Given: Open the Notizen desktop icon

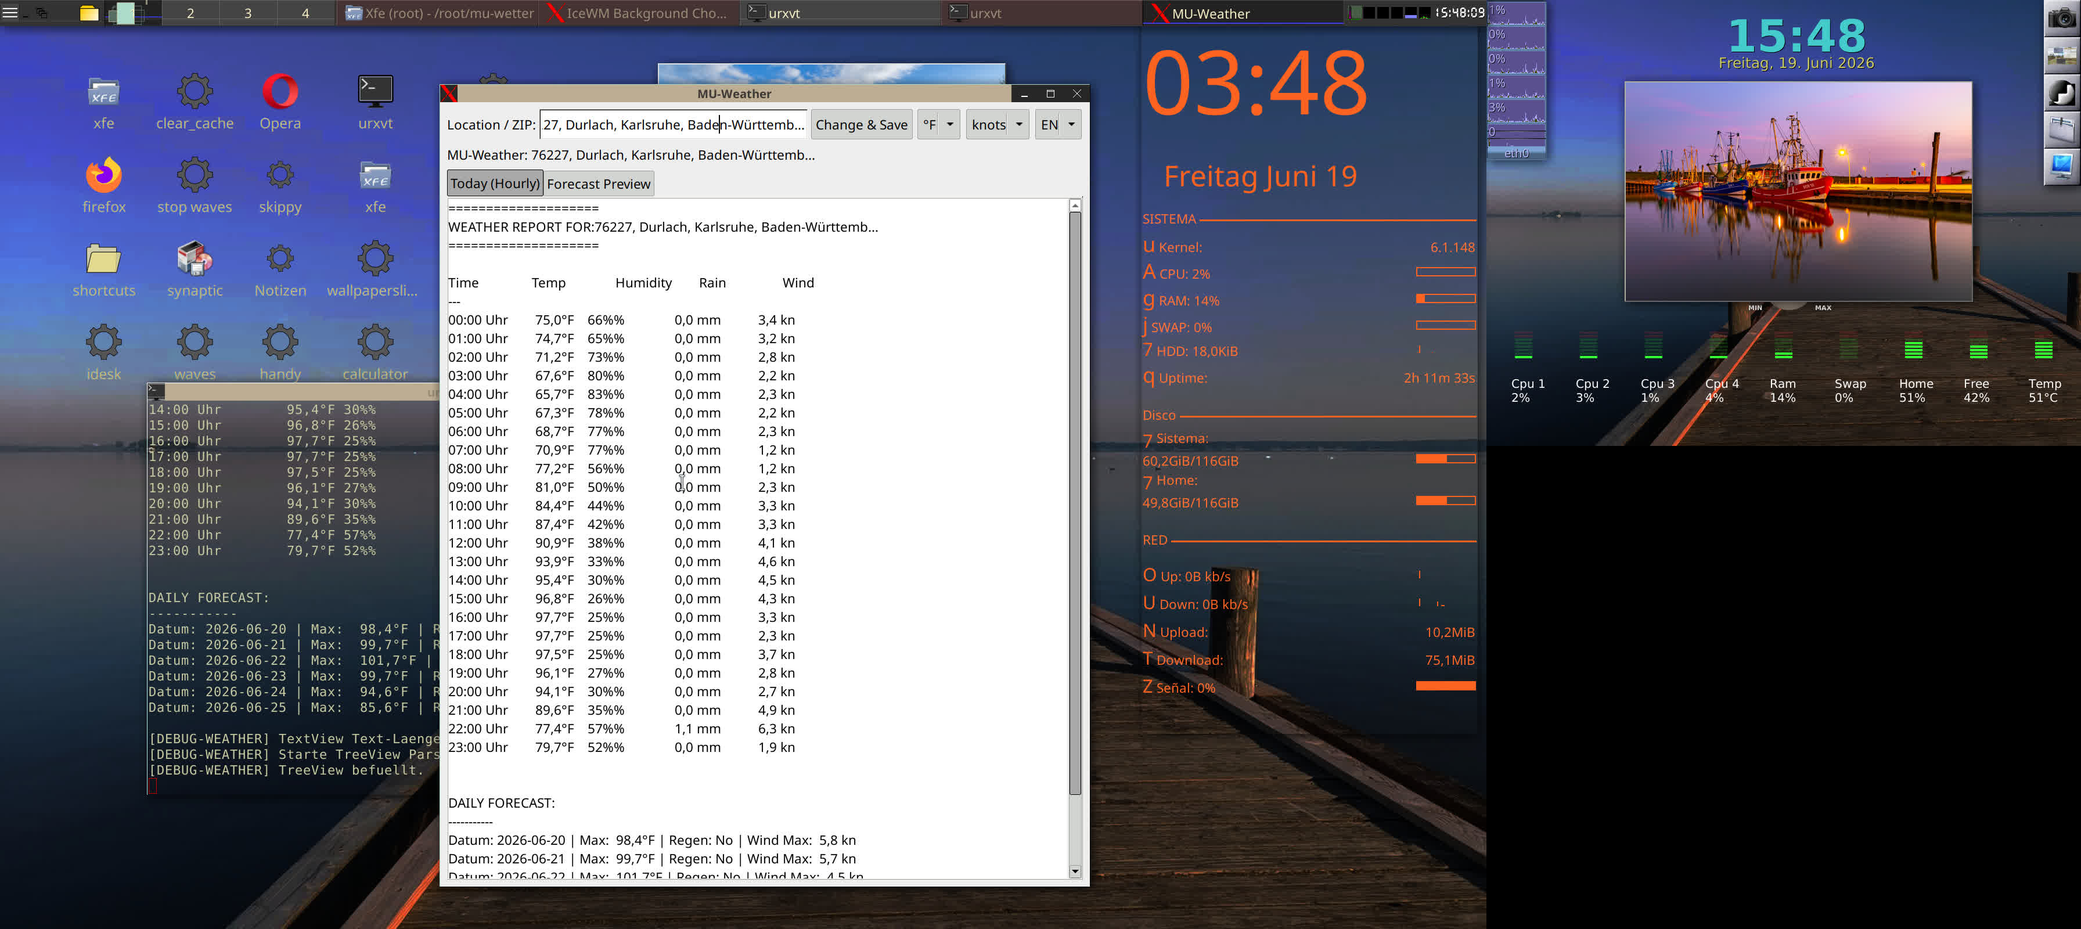Looking at the screenshot, I should (280, 260).
